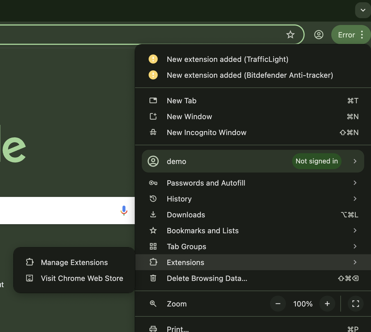
Task: Click the Bookmarks and Lists star icon
Action: (x=153, y=230)
